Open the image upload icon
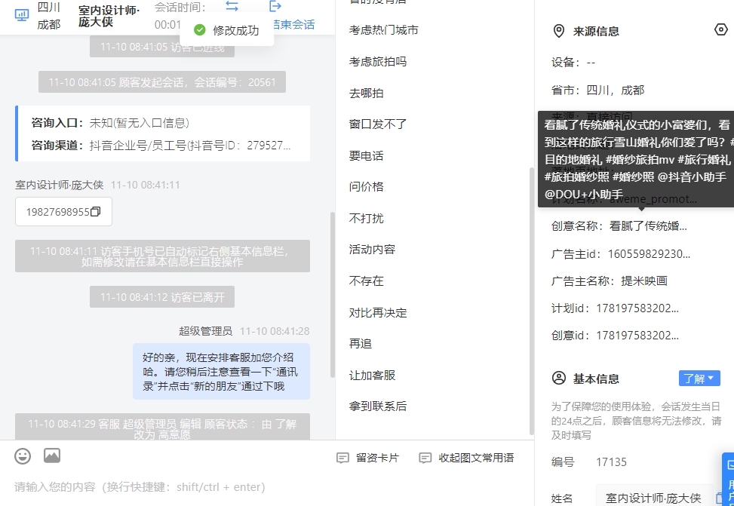The image size is (734, 506). (x=52, y=455)
